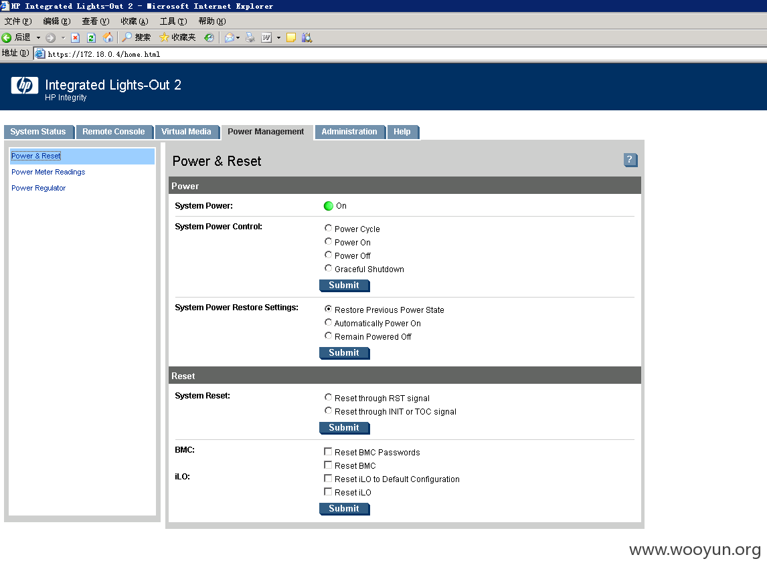Click the HP logo in the header
767x569 pixels.
25,85
